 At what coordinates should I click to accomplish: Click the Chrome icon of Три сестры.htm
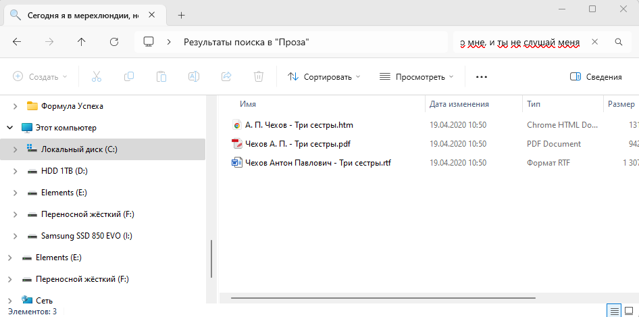(236, 125)
